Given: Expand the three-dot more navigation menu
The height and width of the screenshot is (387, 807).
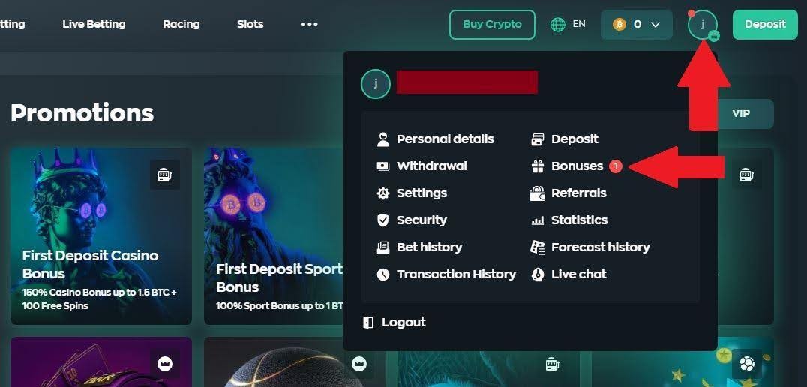Looking at the screenshot, I should (309, 24).
